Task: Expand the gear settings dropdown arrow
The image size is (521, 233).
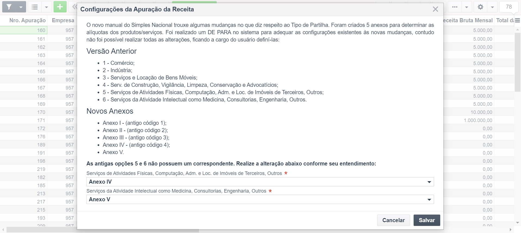Action: (492, 7)
